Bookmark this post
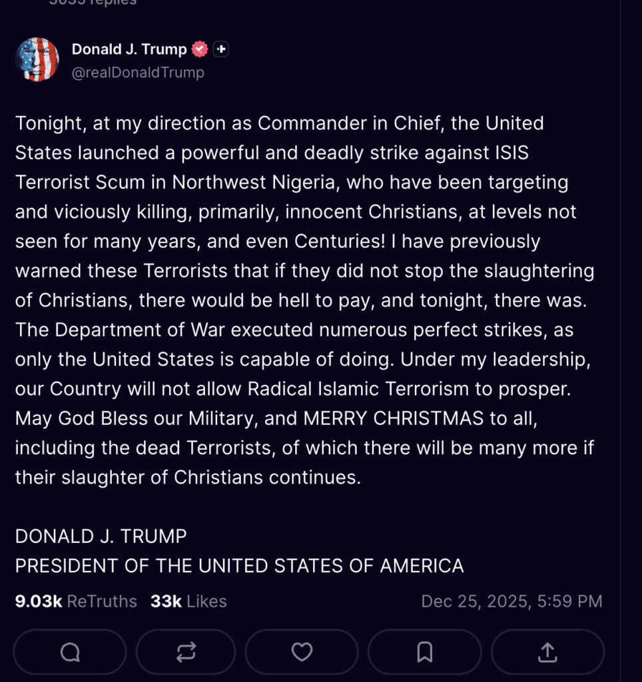642x682 pixels. click(424, 652)
